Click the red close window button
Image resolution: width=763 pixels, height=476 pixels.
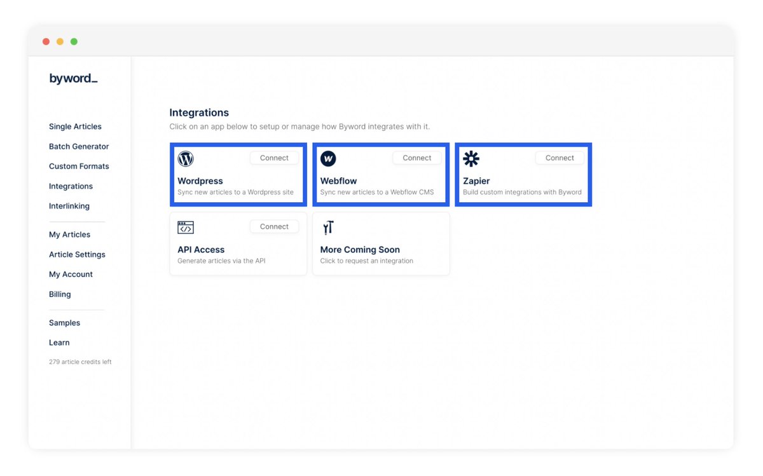pyautogui.click(x=46, y=42)
